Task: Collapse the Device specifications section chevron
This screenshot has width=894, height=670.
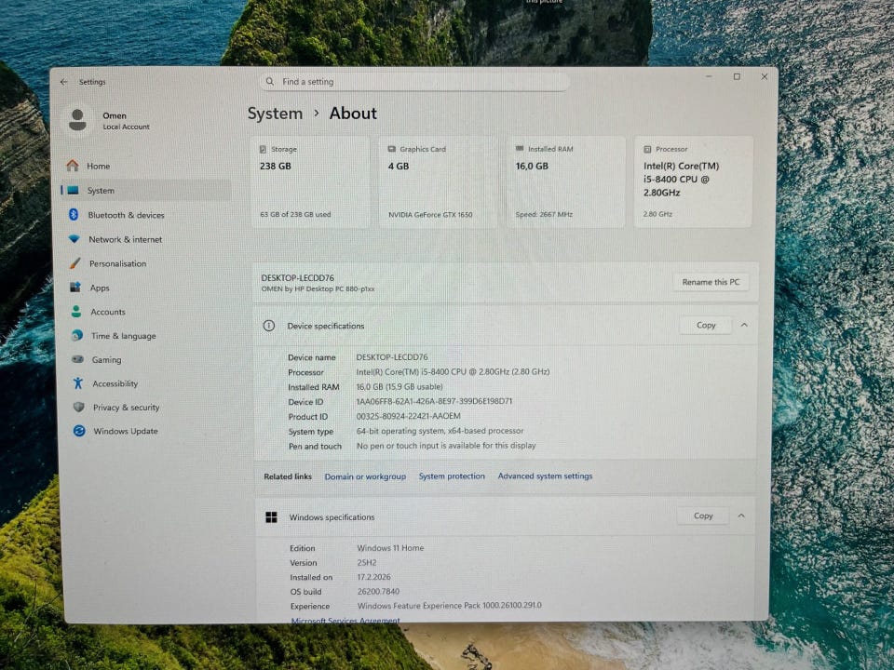Action: (744, 325)
